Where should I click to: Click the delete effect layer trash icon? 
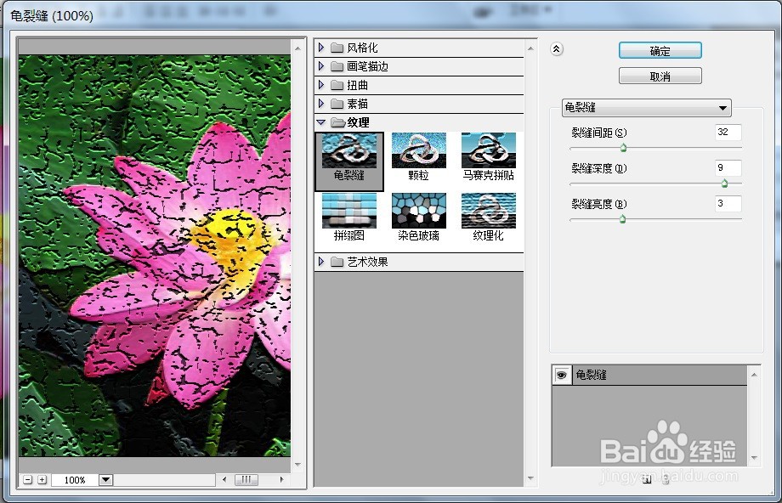(666, 479)
